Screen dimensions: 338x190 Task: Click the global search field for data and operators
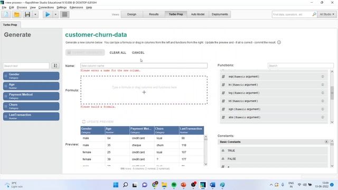[292, 14]
